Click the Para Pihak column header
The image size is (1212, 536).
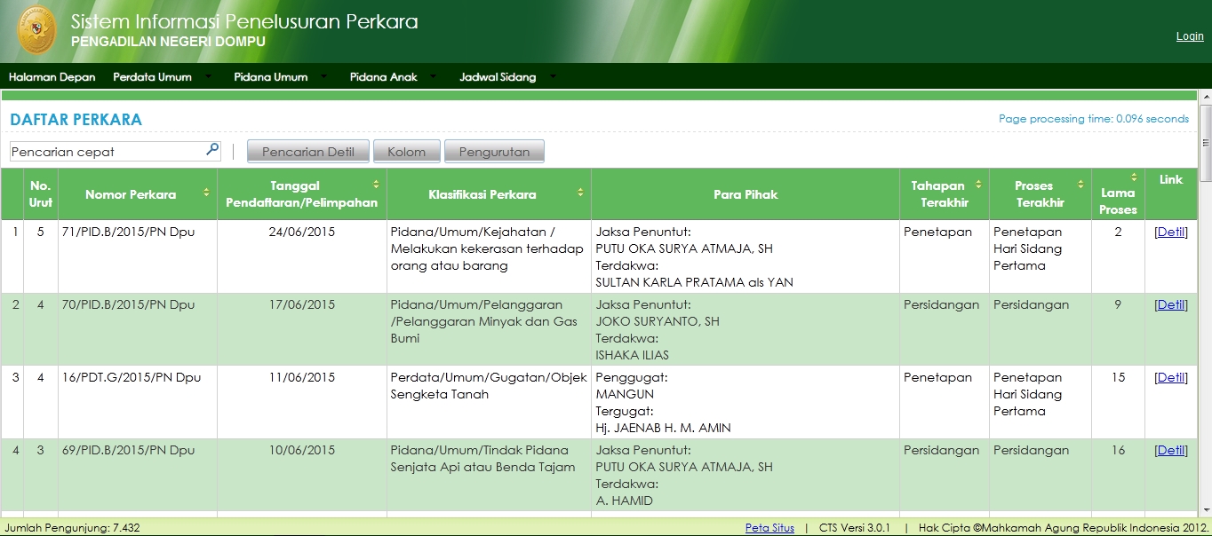coord(746,194)
